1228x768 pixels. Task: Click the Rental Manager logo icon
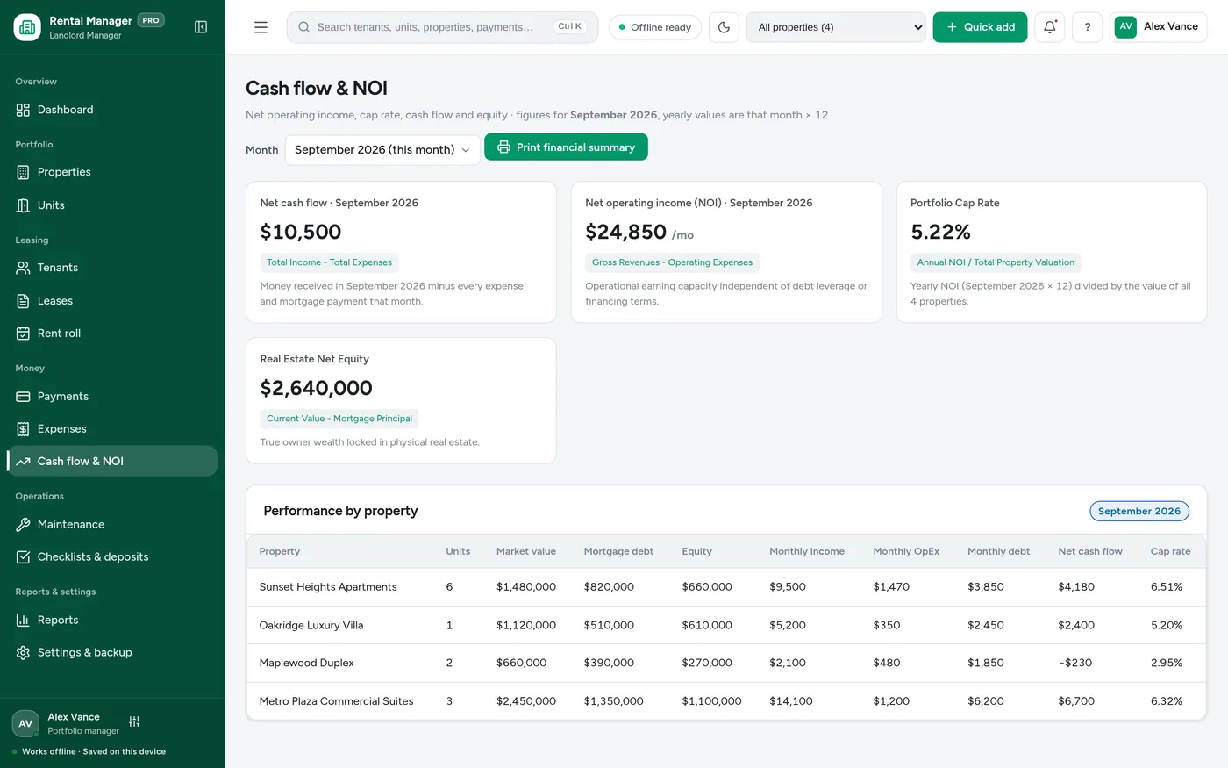[27, 27]
